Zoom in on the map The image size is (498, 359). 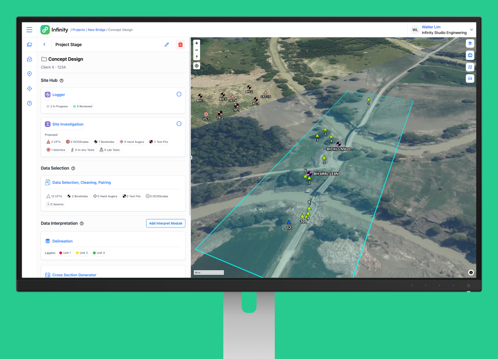[197, 43]
